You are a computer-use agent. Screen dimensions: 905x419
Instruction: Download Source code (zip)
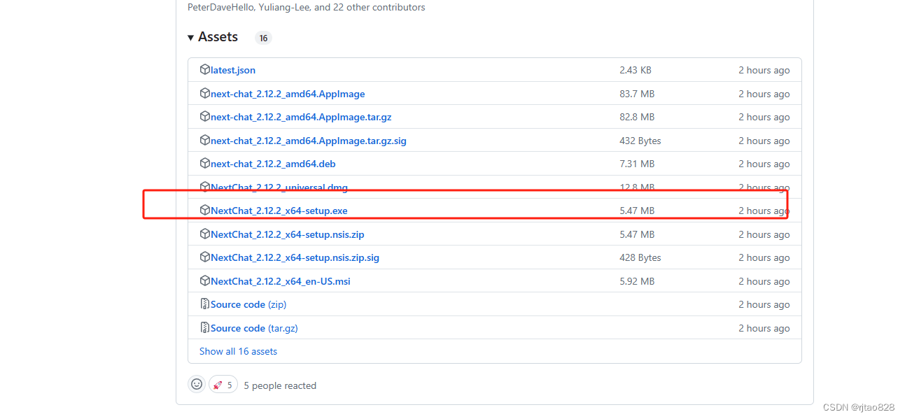pos(248,304)
